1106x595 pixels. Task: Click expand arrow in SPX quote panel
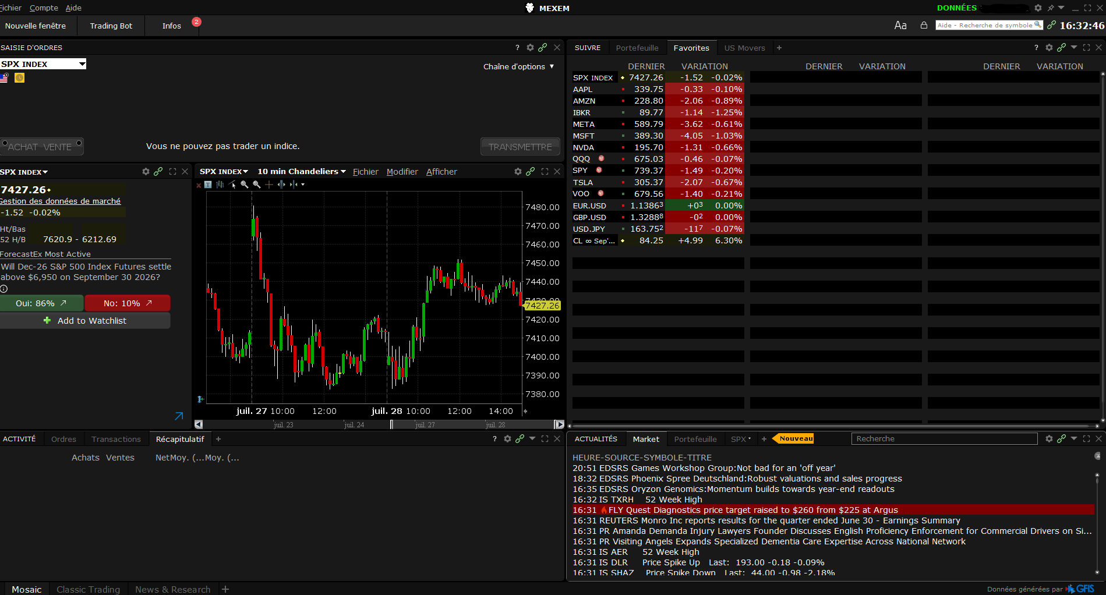coord(179,416)
